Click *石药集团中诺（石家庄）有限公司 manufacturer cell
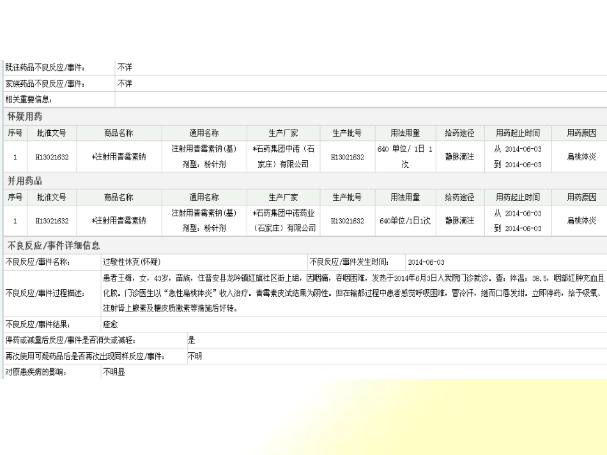Viewport: 607px width, 455px height. coord(283,156)
